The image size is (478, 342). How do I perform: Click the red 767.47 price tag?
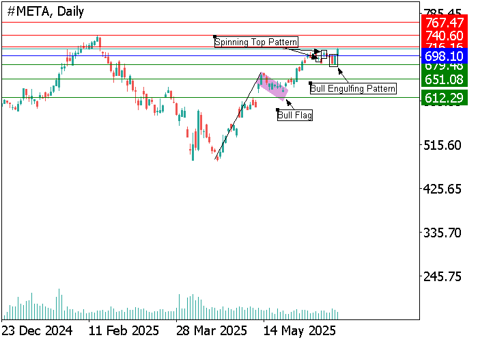coord(444,23)
